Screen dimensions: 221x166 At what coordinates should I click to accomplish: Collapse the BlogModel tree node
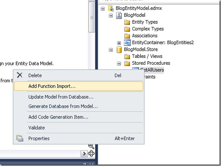110,15
